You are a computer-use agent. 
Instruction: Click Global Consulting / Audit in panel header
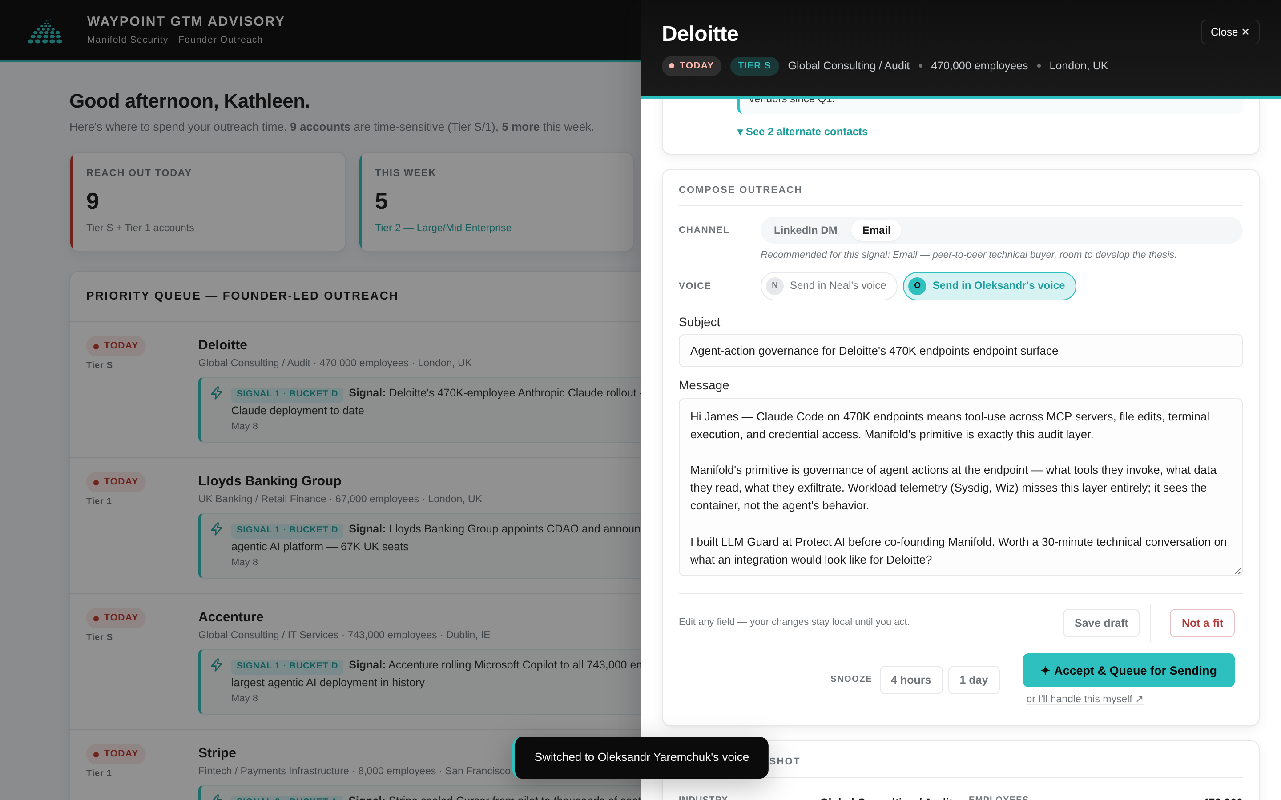(x=849, y=66)
